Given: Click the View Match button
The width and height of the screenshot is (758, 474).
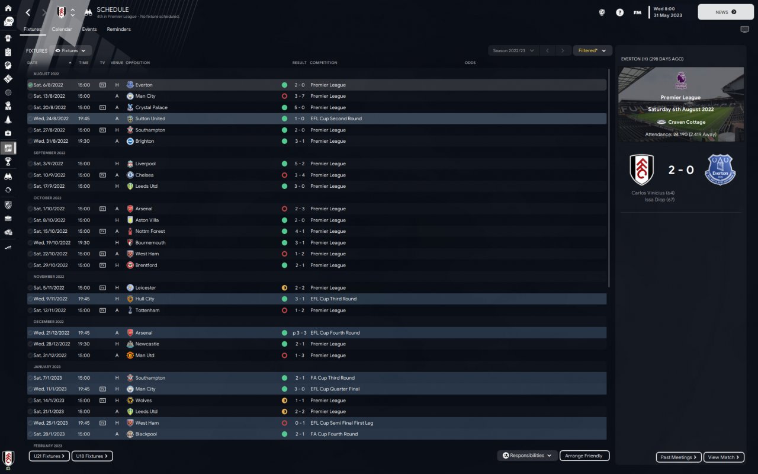Looking at the screenshot, I should [724, 457].
